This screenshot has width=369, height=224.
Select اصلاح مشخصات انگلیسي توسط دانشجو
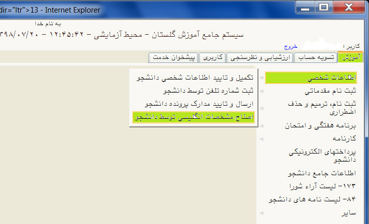click(194, 117)
